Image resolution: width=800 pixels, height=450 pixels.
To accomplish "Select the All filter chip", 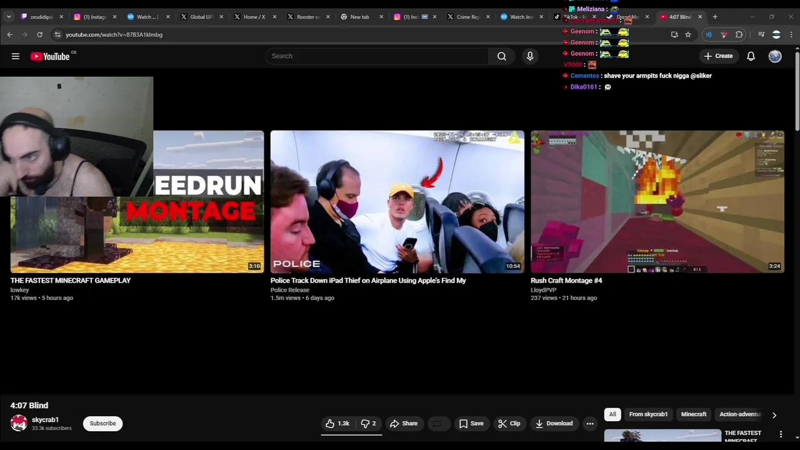I will pyautogui.click(x=612, y=414).
